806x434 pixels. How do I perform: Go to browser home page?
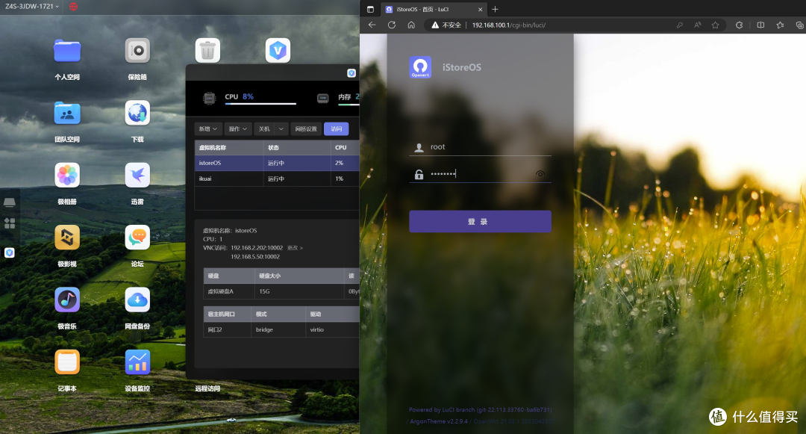[x=411, y=25]
